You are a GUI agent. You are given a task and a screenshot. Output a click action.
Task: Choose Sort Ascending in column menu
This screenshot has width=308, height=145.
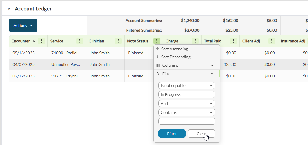point(175,49)
